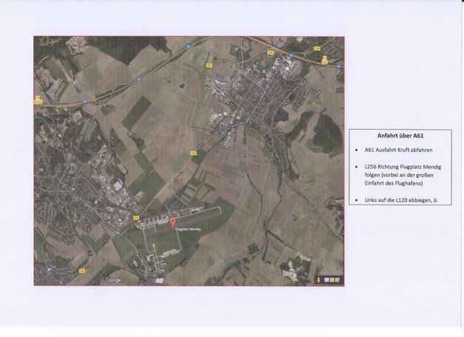Click the line "A61 Ausfahrt Kruft abfahren"
The width and height of the screenshot is (464, 337).
point(398,150)
